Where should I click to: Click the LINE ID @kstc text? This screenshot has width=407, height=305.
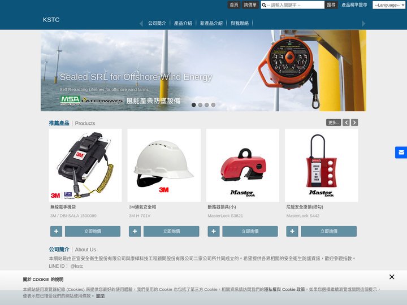66,266
